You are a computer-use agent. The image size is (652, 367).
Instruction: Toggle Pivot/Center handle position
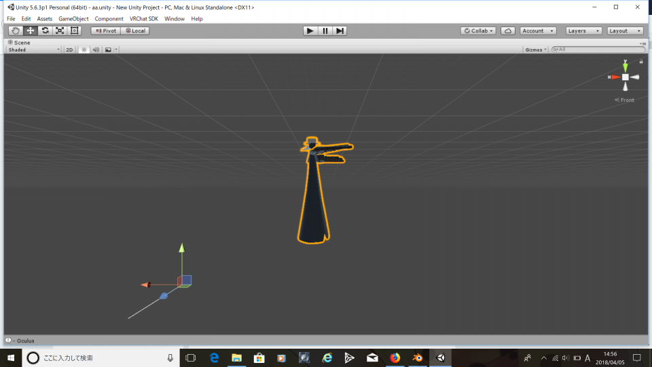click(106, 31)
